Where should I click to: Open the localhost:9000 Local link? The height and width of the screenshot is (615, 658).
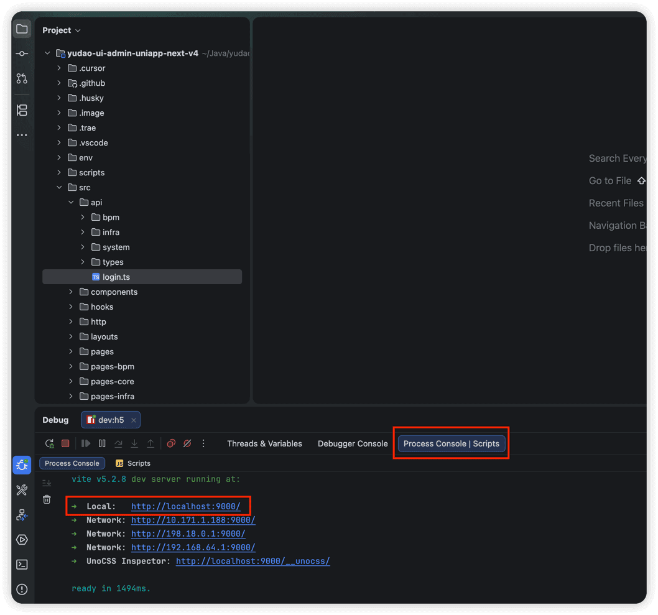(186, 506)
